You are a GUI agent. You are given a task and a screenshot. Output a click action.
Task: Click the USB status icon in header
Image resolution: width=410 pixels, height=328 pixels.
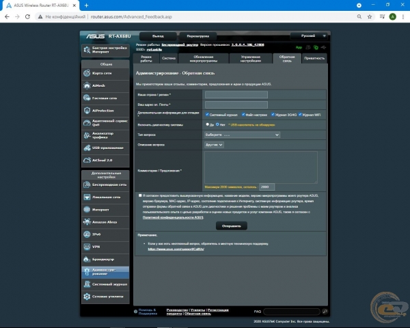[x=323, y=47]
